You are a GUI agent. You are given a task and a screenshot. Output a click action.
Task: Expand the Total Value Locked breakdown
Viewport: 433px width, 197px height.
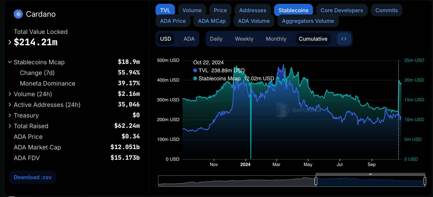coord(10,42)
